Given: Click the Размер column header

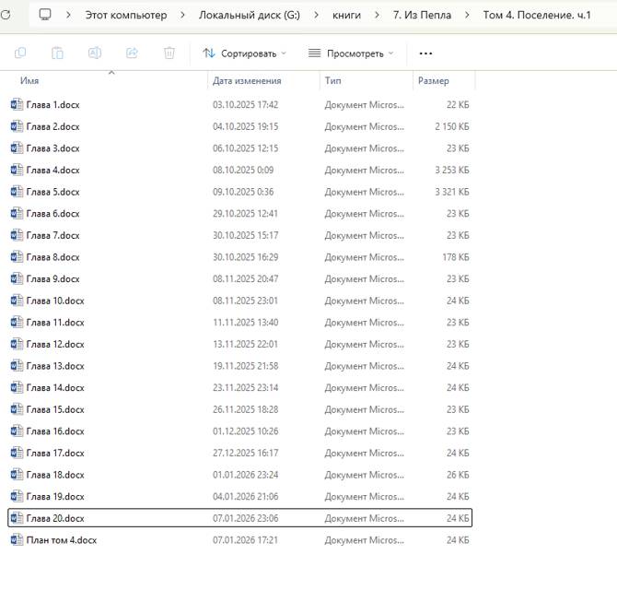Looking at the screenshot, I should [434, 81].
